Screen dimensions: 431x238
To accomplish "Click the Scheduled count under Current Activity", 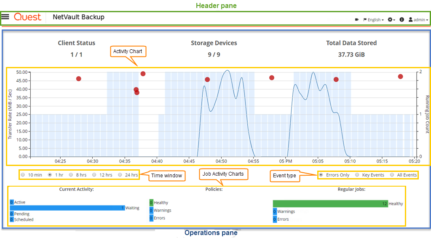I will tap(11, 219).
